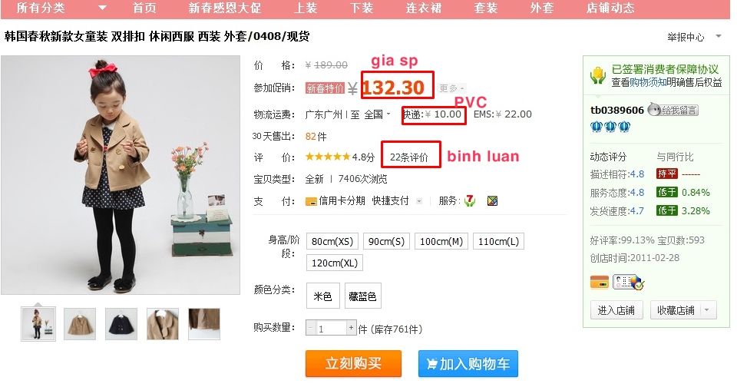Select size 120cm(XL)
Viewport: 737px width, 387px height.
(334, 263)
